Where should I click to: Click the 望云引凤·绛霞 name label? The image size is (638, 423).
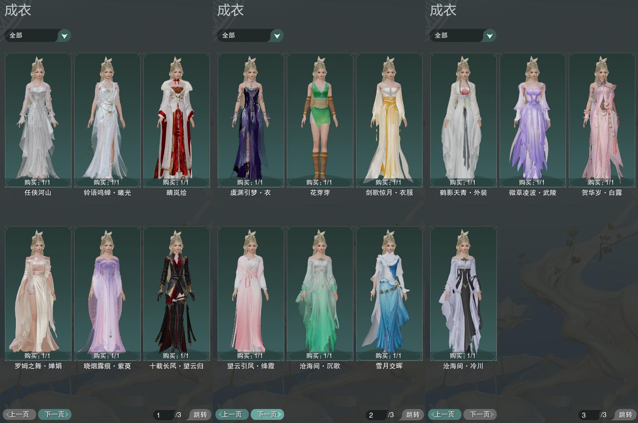click(x=251, y=366)
